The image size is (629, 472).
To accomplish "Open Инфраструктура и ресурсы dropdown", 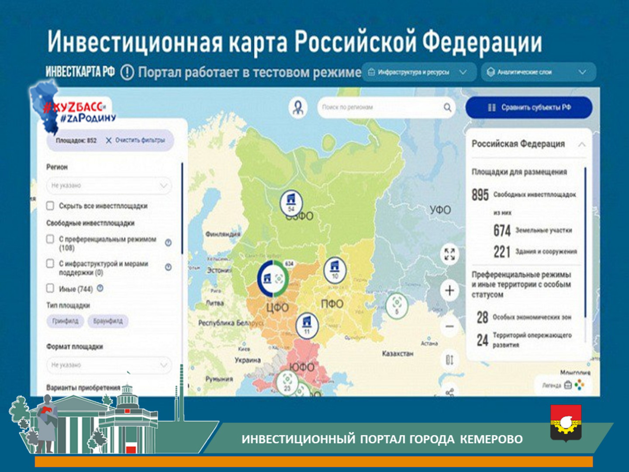I will coord(419,72).
